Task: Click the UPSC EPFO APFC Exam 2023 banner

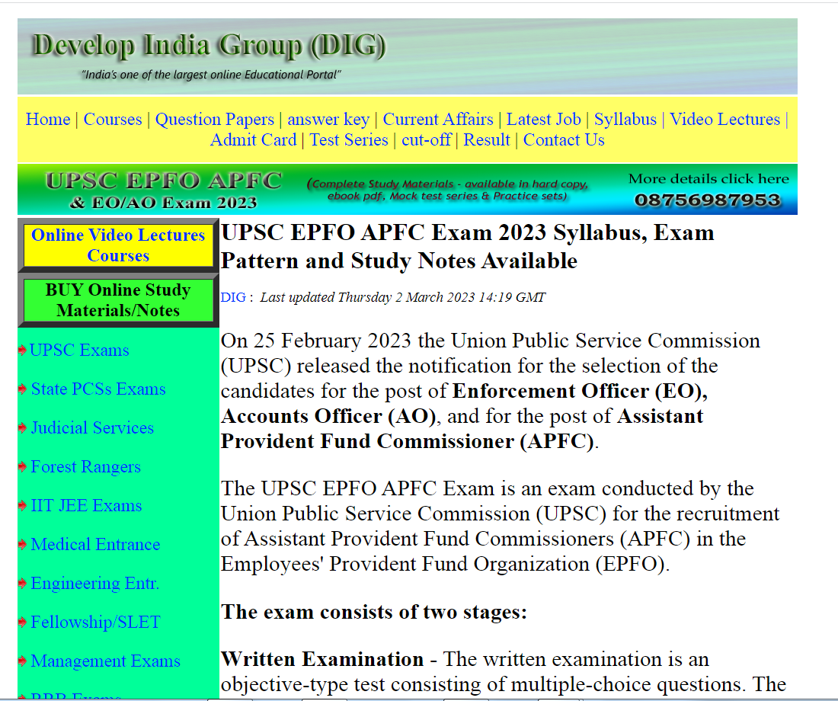Action: coord(408,190)
